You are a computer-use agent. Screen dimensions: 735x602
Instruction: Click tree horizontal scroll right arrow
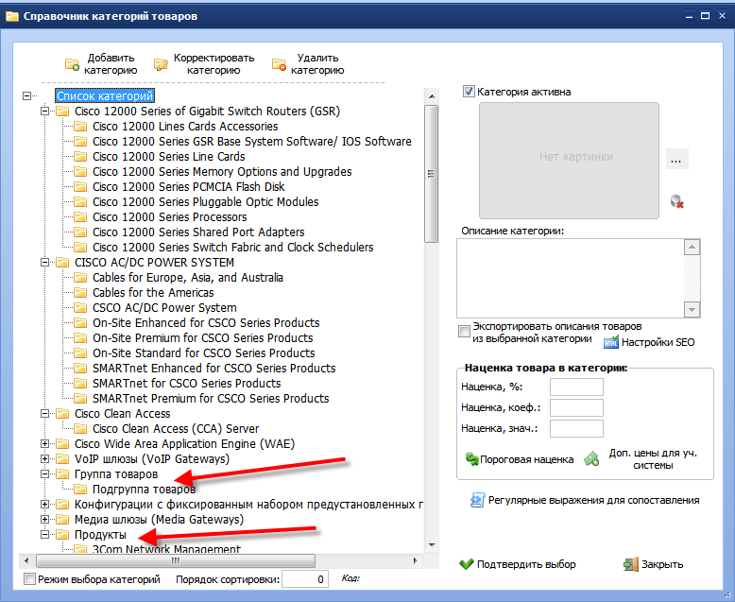tap(416, 560)
